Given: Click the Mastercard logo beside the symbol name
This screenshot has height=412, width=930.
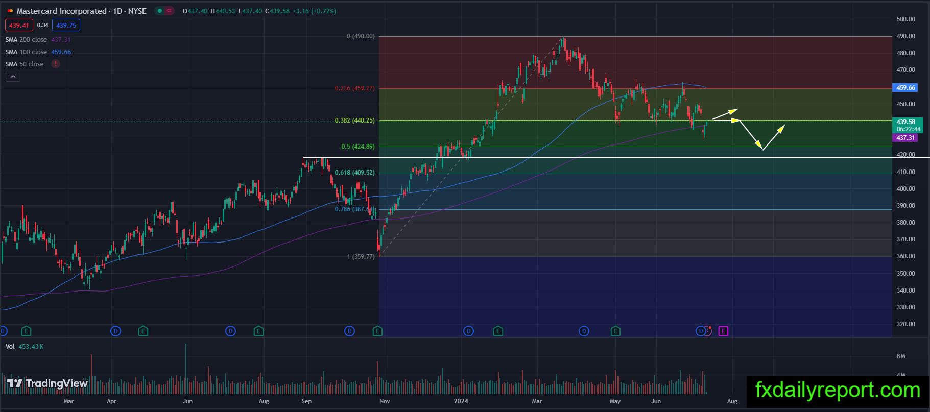Looking at the screenshot, I should point(10,11).
